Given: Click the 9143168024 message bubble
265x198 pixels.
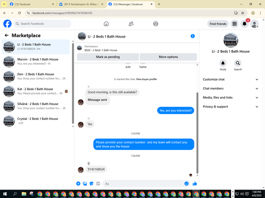Looking at the screenshot, I should tap(96, 169).
